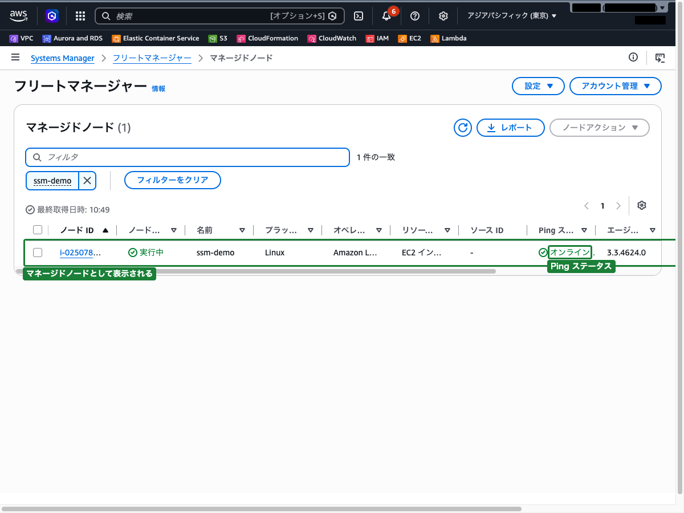Open table preferences gear icon
Viewport: 684px width, 513px height.
click(642, 205)
